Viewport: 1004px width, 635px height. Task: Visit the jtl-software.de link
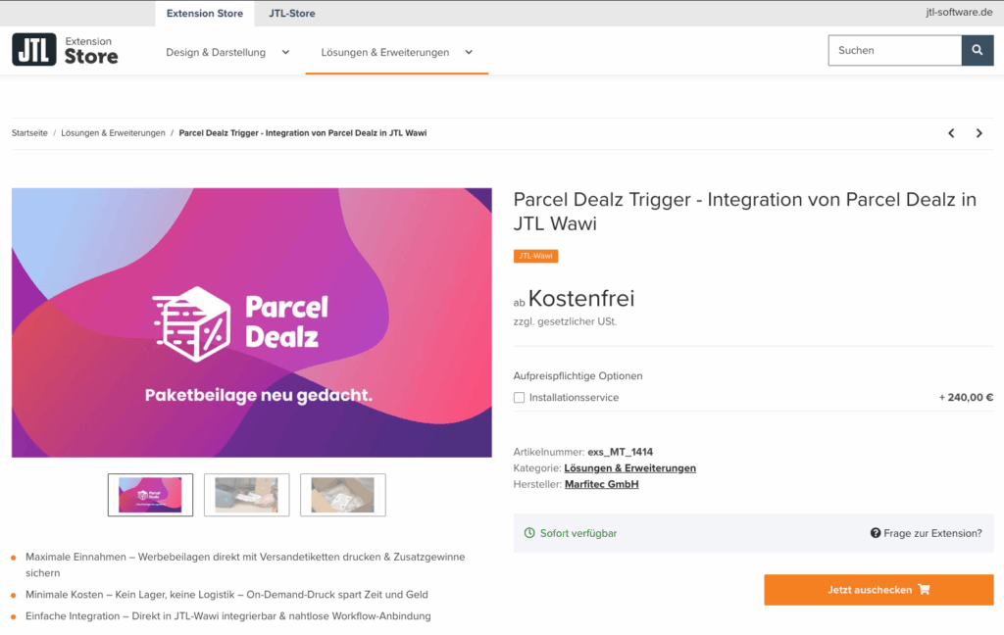pyautogui.click(x=959, y=12)
